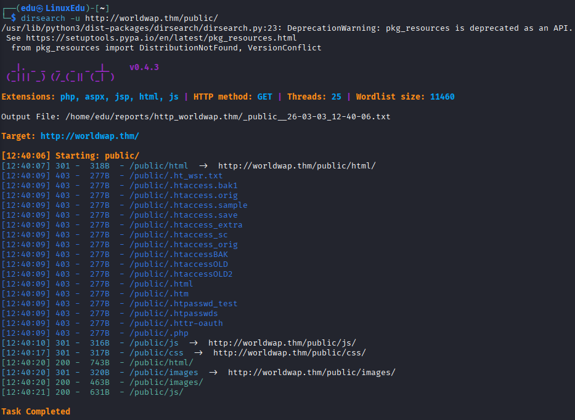Image resolution: width=575 pixels, height=420 pixels.
Task: Click the /public/html/ path with 743B size
Action: click(x=161, y=363)
